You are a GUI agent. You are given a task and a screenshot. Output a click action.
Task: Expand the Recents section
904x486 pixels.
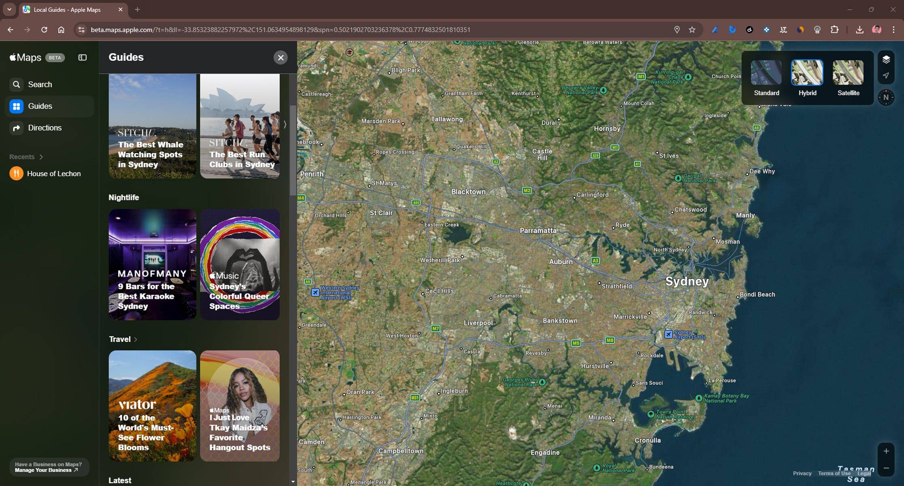(40, 156)
